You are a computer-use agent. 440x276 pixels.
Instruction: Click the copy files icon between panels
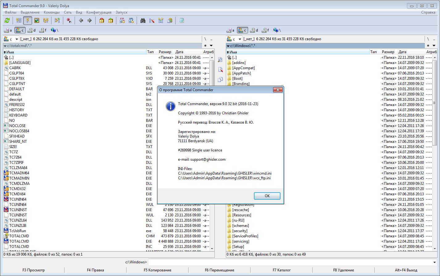220,79
